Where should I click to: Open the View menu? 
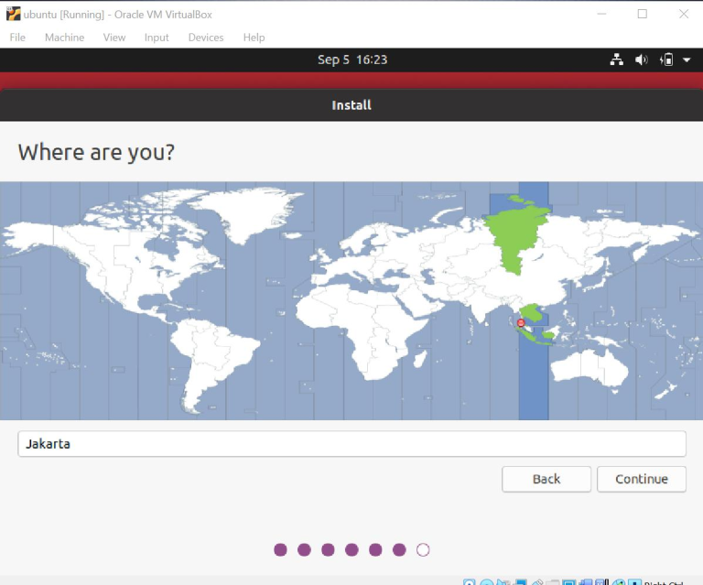point(114,38)
